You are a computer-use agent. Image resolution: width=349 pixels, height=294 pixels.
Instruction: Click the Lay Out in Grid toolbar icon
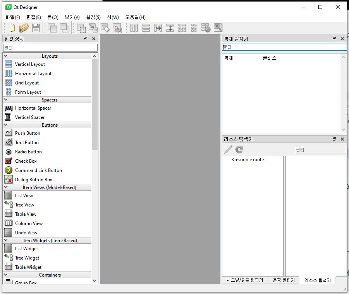coord(182,28)
